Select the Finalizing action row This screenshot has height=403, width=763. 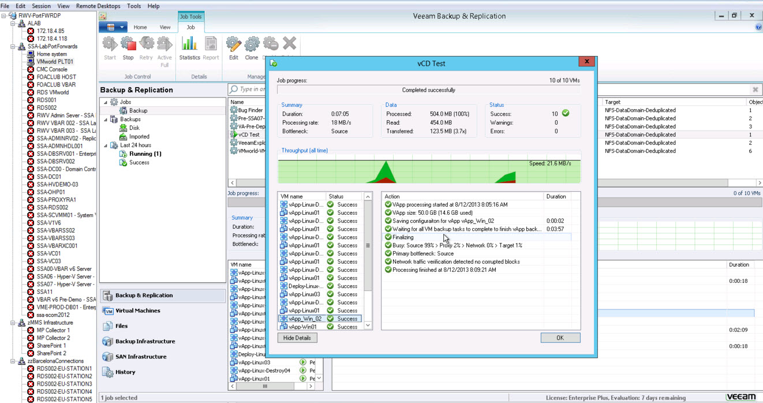(476, 237)
